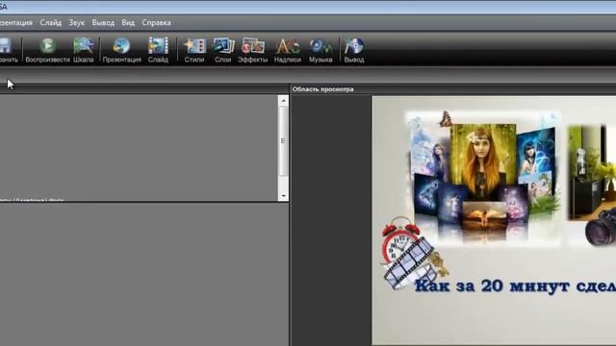Open the Звук menu
This screenshot has height=346, width=616.
(77, 23)
